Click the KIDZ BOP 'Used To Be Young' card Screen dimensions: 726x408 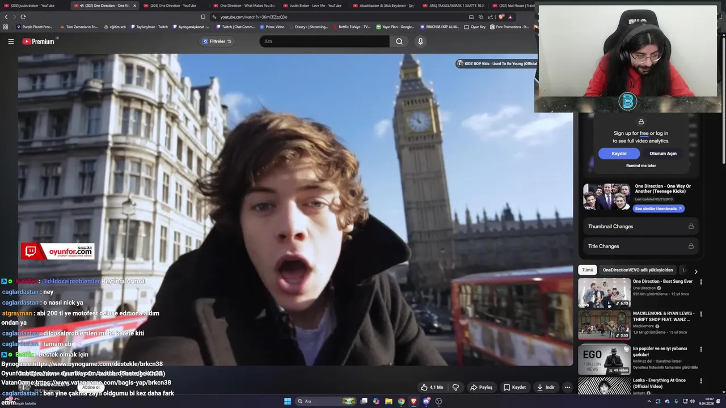(497, 63)
